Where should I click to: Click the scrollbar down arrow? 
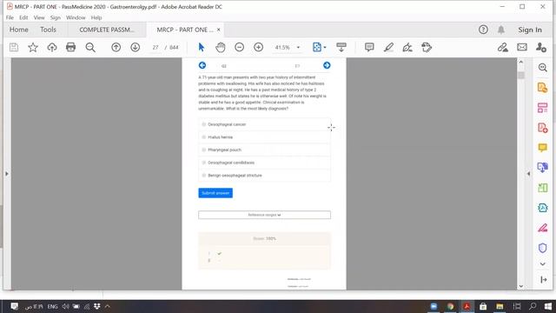(x=521, y=286)
